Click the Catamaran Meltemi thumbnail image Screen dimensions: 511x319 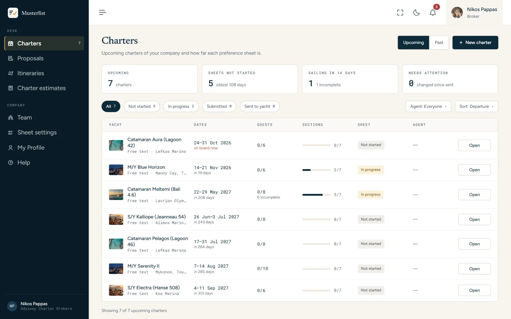tap(116, 195)
